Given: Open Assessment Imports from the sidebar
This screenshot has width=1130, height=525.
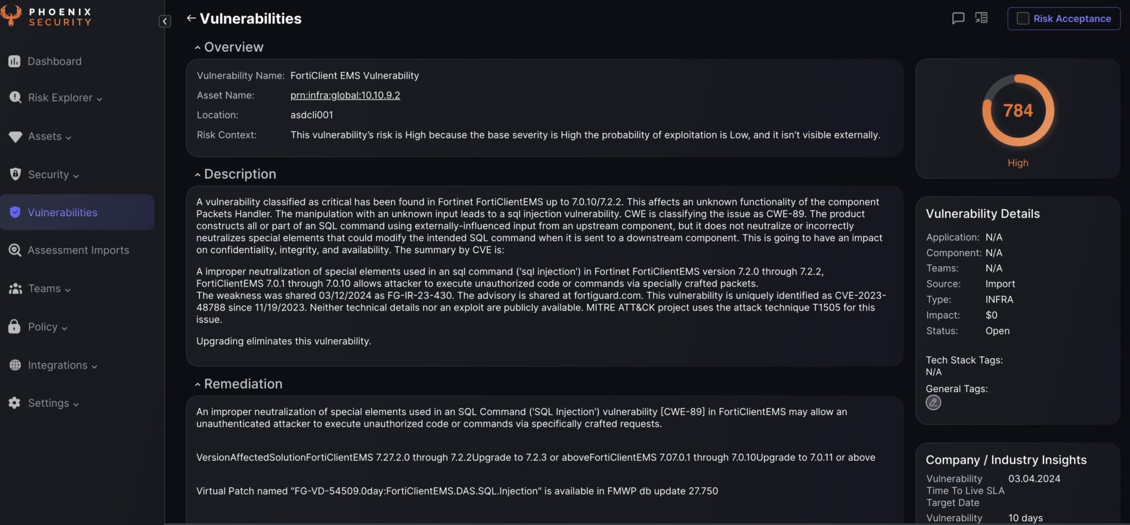Looking at the screenshot, I should 78,250.
